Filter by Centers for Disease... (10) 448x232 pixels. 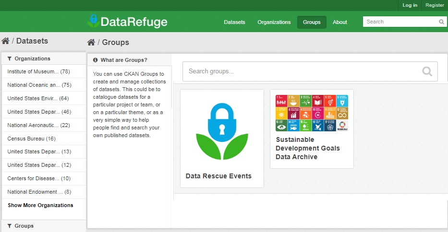pyautogui.click(x=39, y=178)
